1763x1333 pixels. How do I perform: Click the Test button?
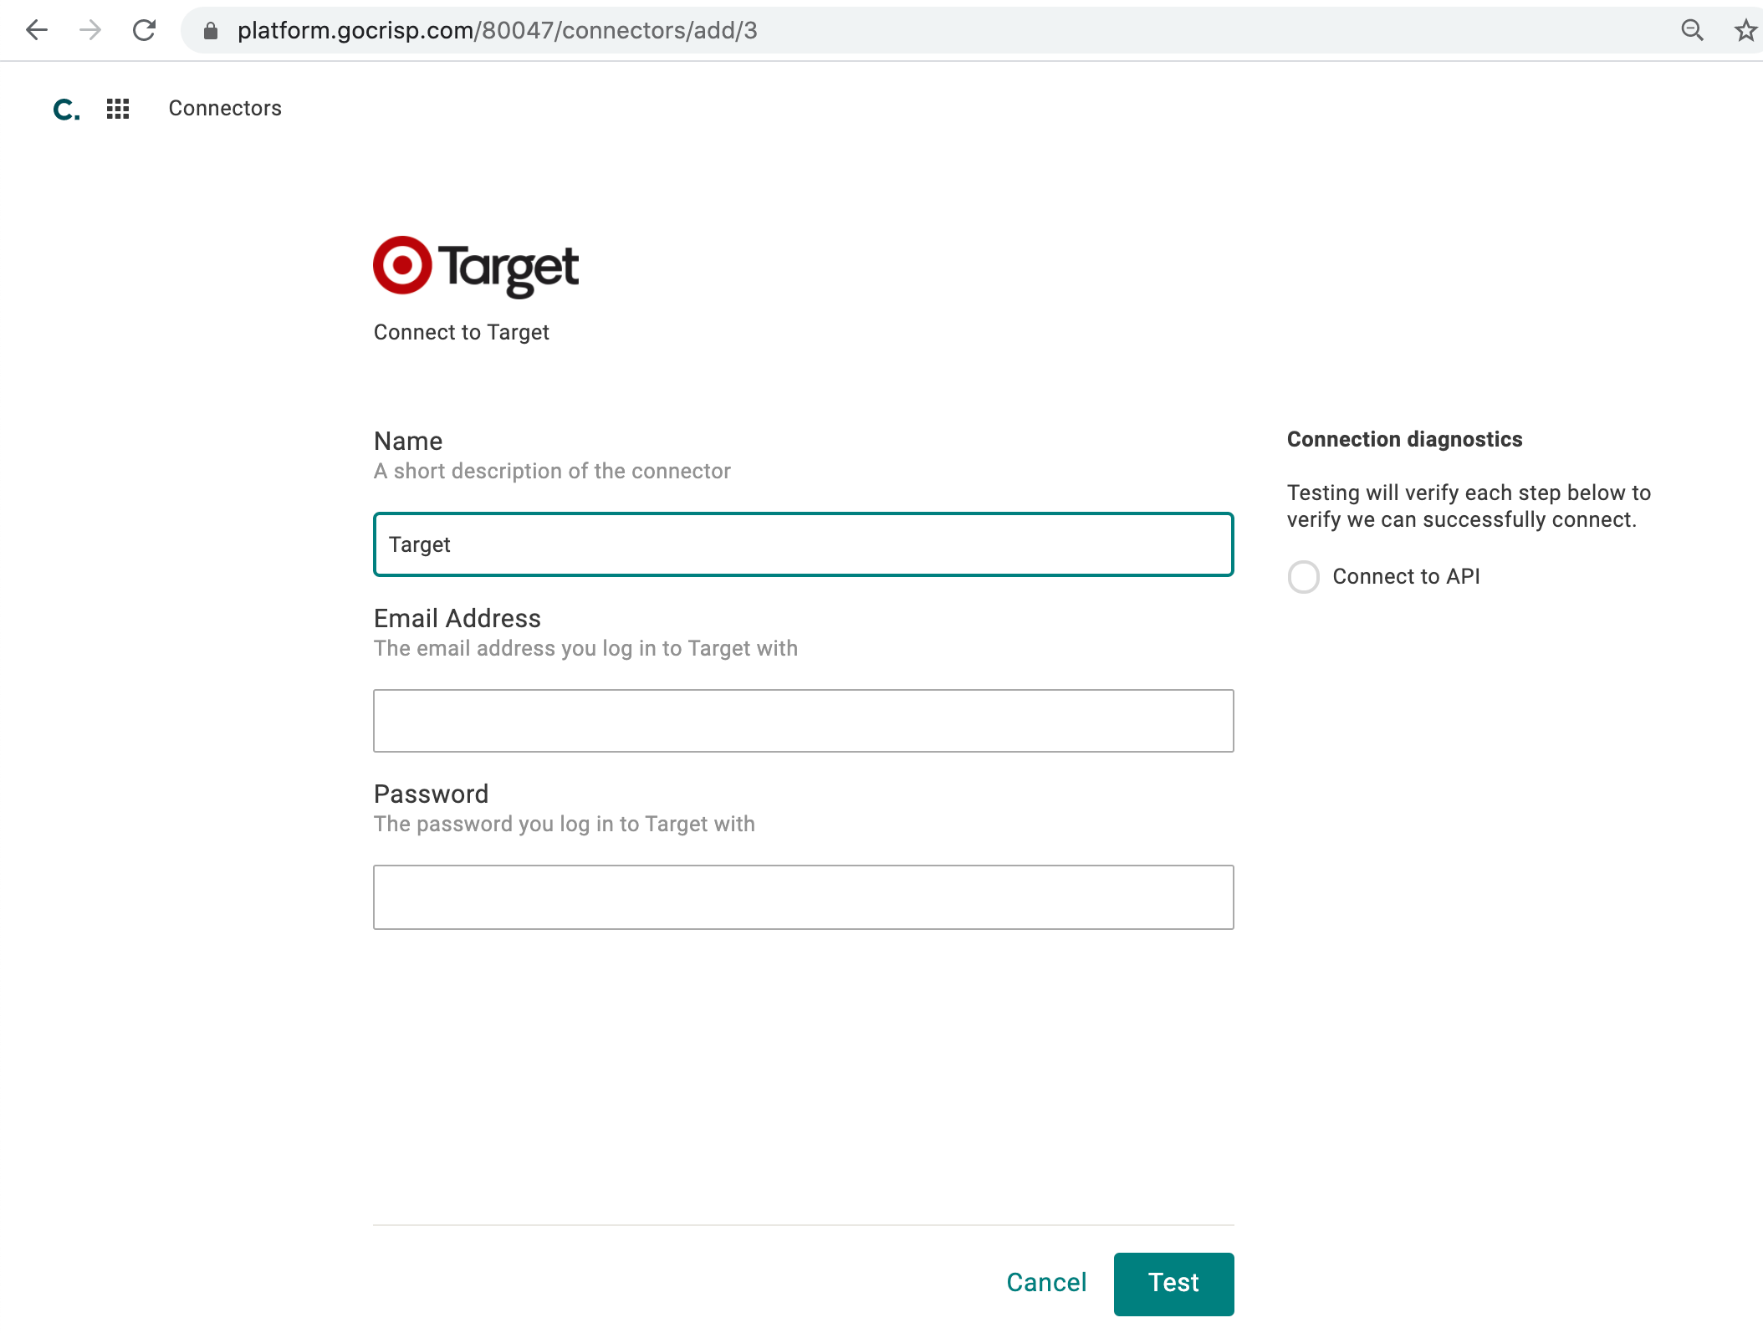pyautogui.click(x=1173, y=1284)
